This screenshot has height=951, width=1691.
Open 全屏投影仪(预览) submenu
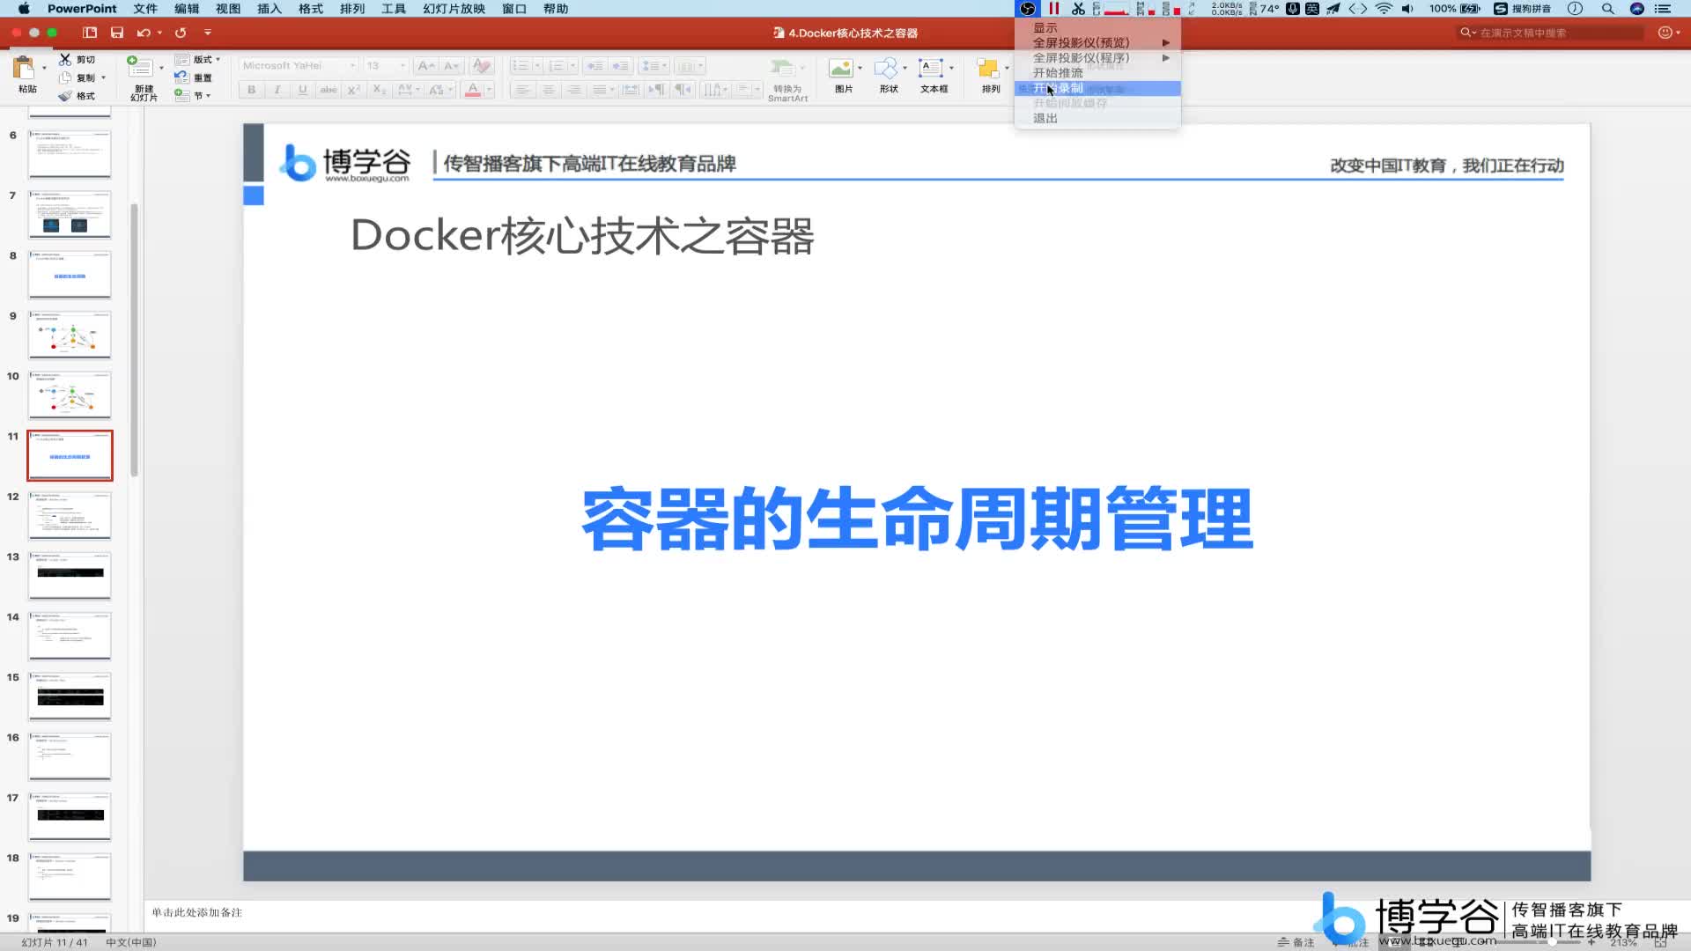[x=1097, y=43]
